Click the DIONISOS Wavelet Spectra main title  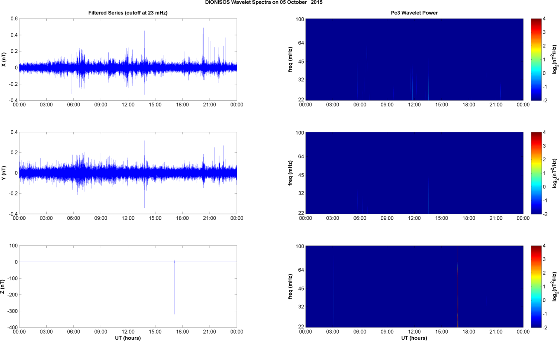[x=264, y=2]
